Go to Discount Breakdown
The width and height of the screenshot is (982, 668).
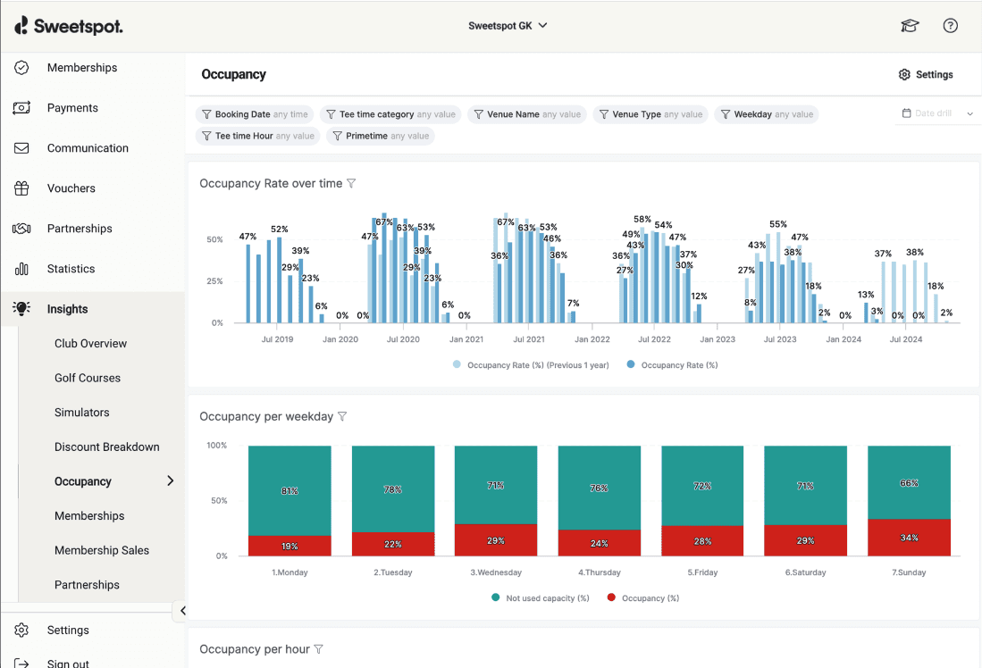(x=106, y=447)
